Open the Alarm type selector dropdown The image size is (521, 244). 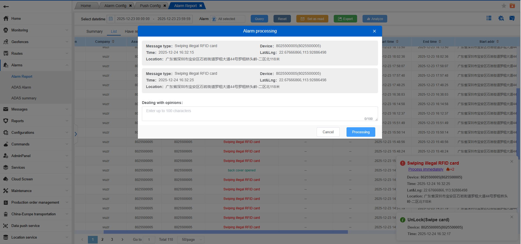coord(227,19)
